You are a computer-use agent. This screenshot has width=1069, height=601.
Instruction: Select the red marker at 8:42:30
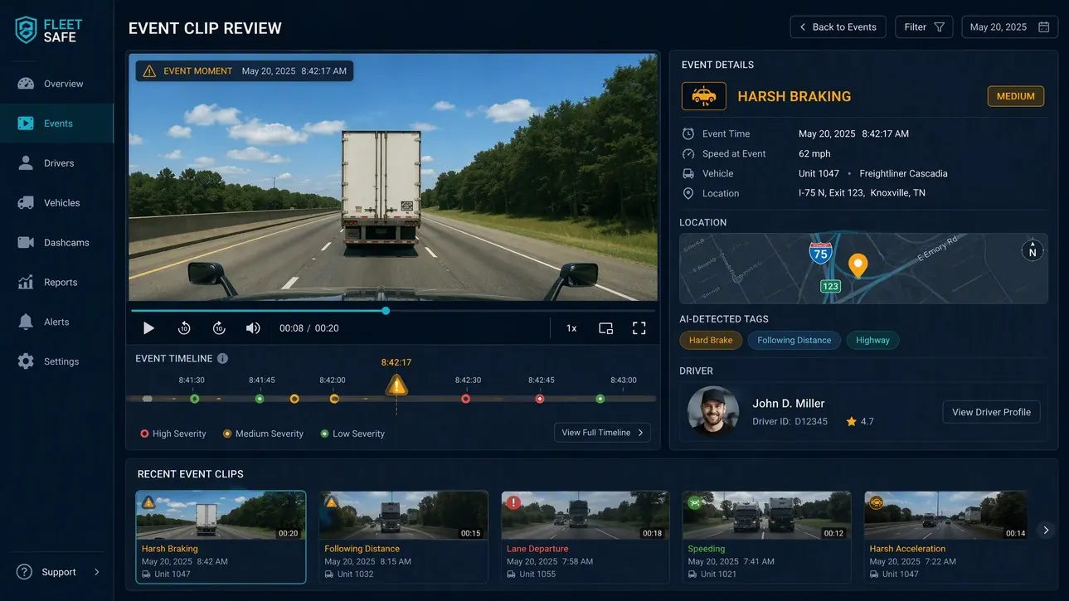pyautogui.click(x=466, y=399)
